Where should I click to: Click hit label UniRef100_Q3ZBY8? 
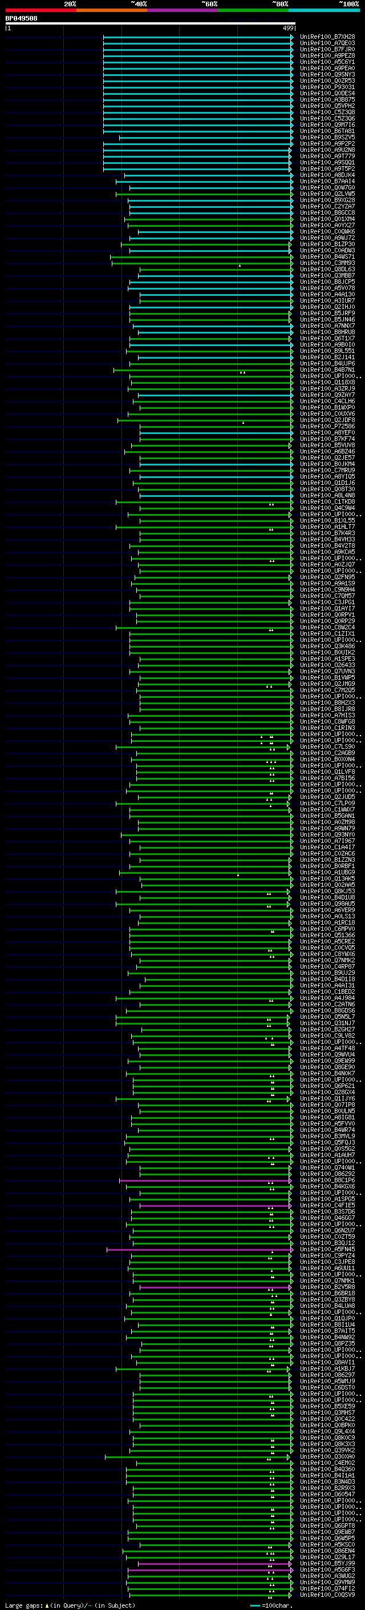click(x=327, y=1299)
